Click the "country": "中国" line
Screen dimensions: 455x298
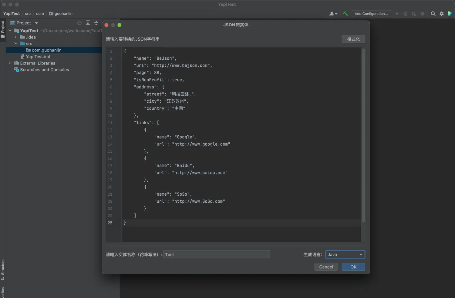click(164, 108)
